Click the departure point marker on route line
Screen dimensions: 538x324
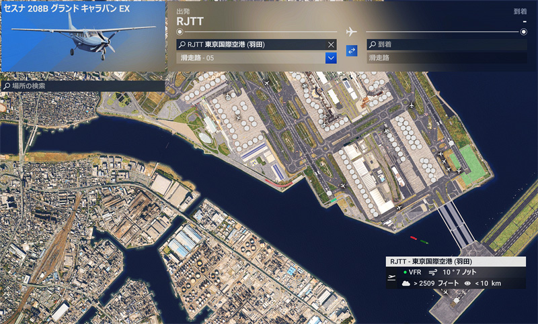[x=180, y=32]
